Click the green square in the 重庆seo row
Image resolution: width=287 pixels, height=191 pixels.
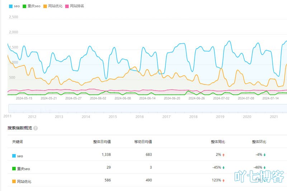click(14, 168)
